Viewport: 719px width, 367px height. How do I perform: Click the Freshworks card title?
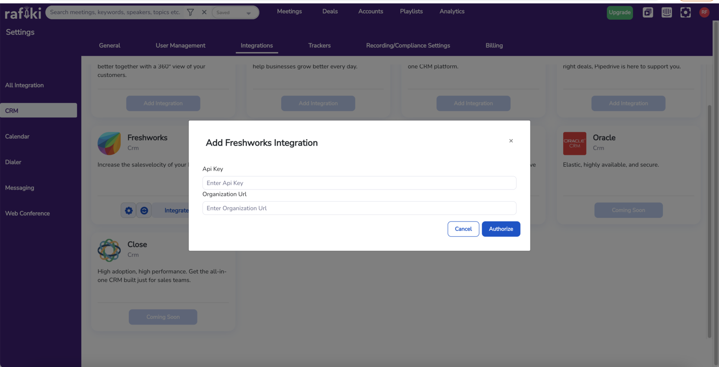[147, 138]
